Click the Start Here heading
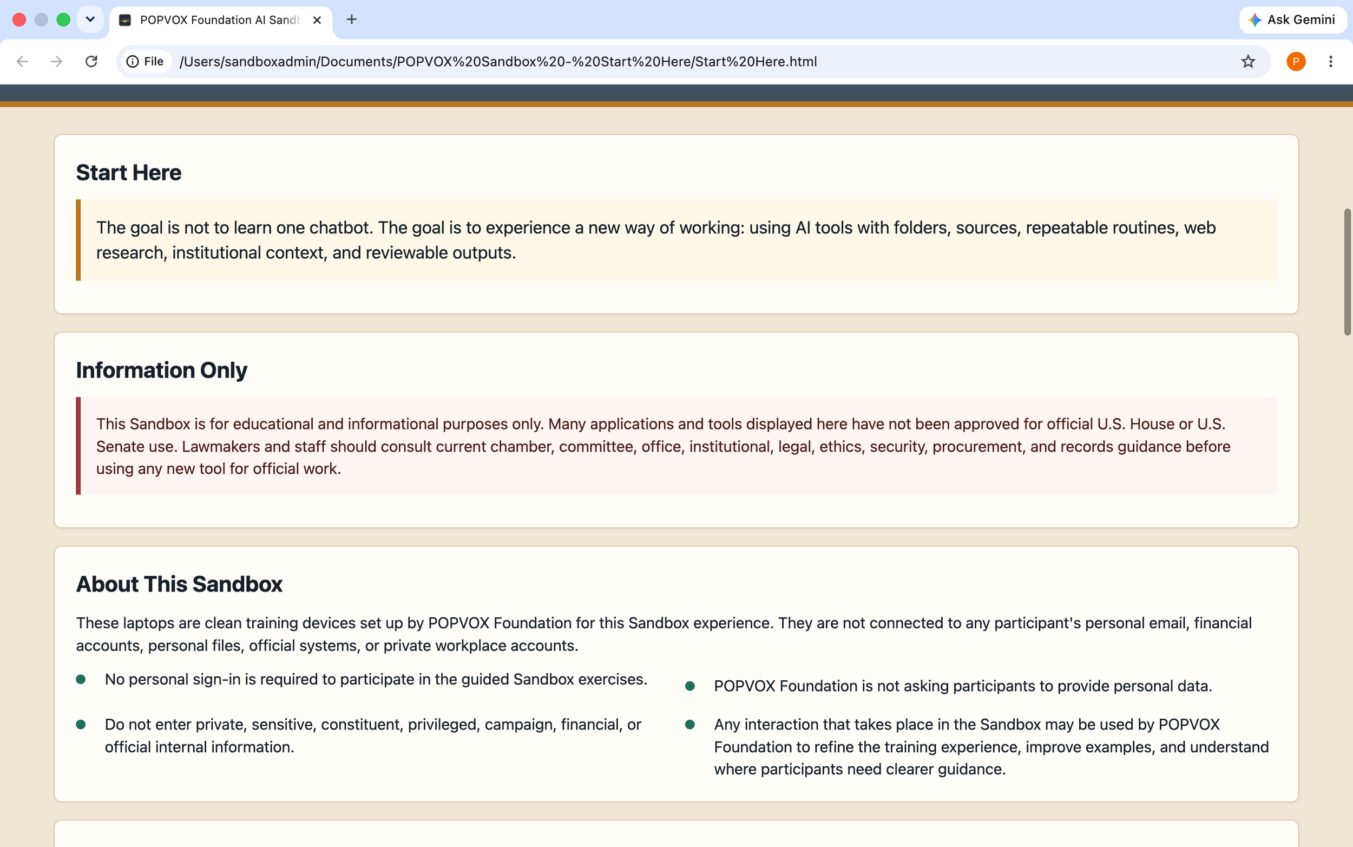The height and width of the screenshot is (847, 1353). point(129,173)
